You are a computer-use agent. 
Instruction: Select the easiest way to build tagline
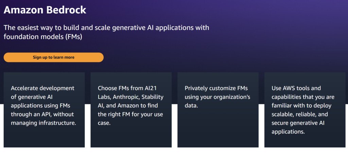click(x=106, y=28)
